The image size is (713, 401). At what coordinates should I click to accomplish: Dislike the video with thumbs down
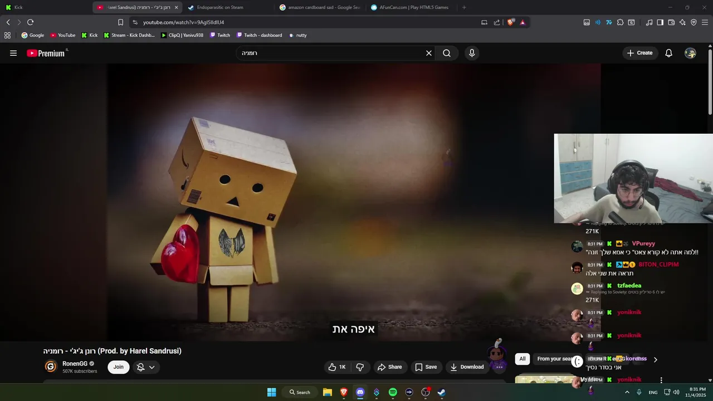point(360,367)
